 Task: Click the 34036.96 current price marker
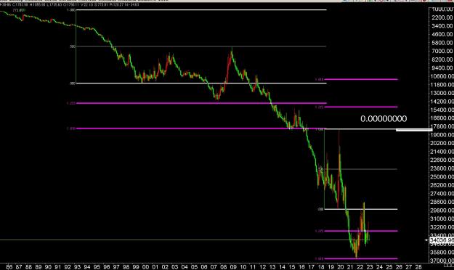tap(442, 240)
